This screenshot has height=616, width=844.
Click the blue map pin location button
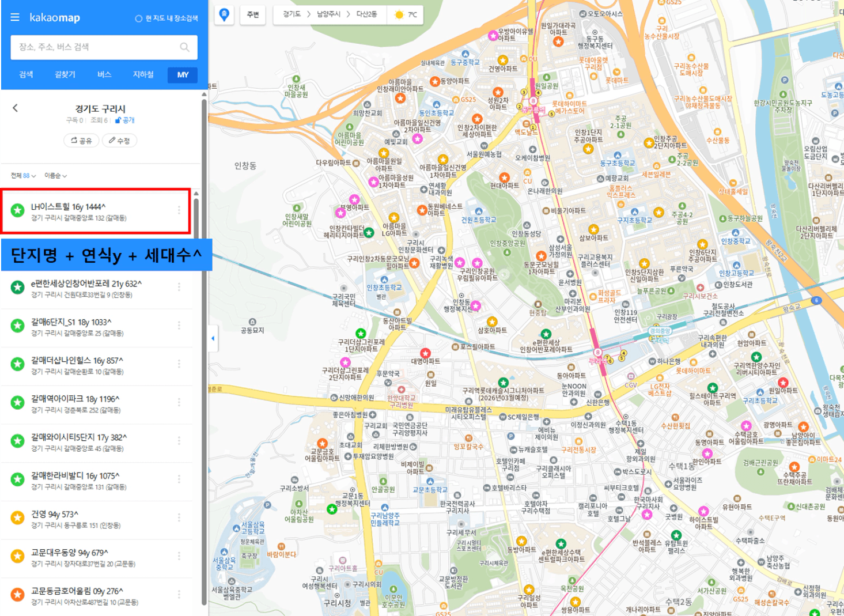224,14
